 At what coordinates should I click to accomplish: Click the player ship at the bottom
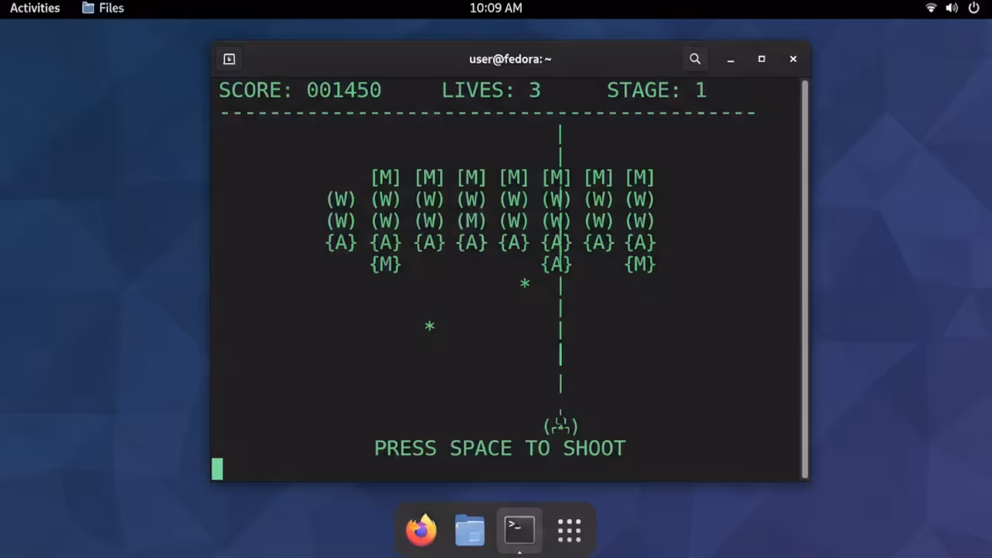560,425
